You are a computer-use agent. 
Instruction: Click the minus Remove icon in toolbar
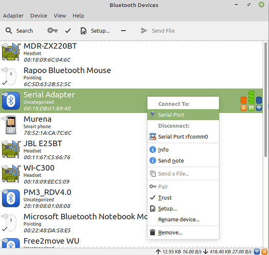coord(124,31)
